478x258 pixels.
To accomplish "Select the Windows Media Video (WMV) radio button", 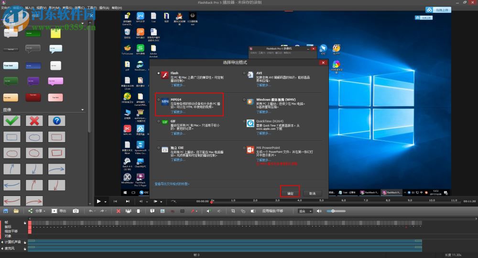I will 244,100.
